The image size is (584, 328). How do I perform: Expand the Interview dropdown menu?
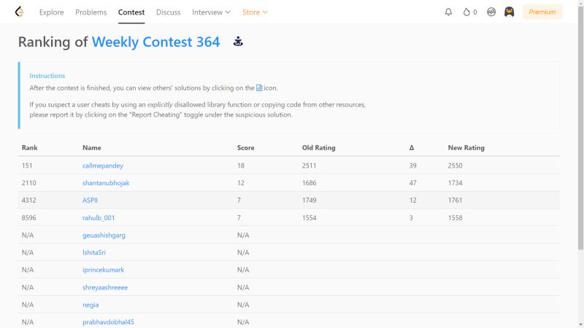coord(211,12)
